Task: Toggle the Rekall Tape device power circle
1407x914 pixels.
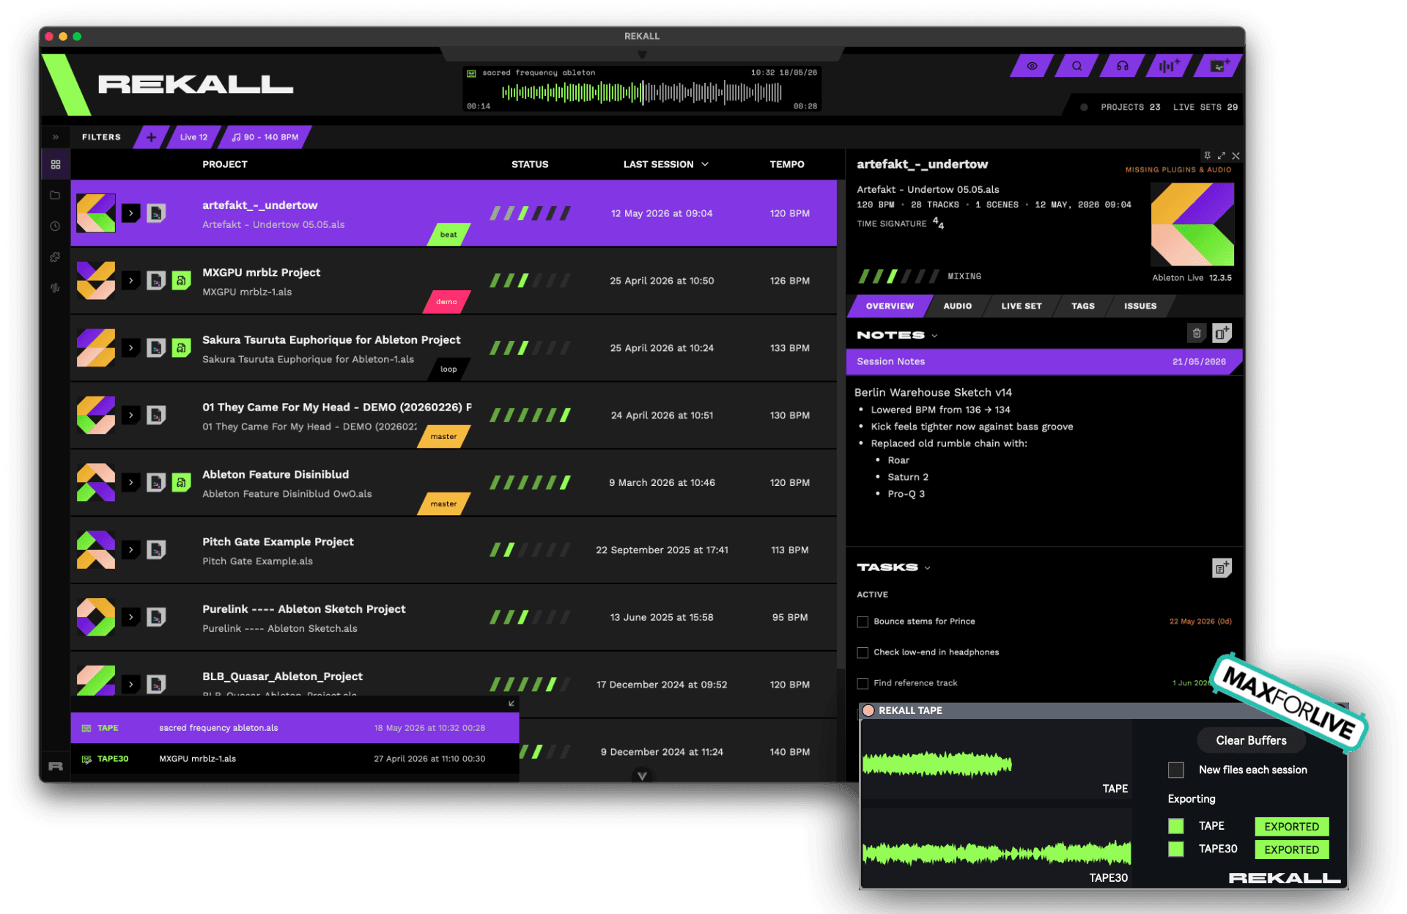Action: pyautogui.click(x=868, y=710)
